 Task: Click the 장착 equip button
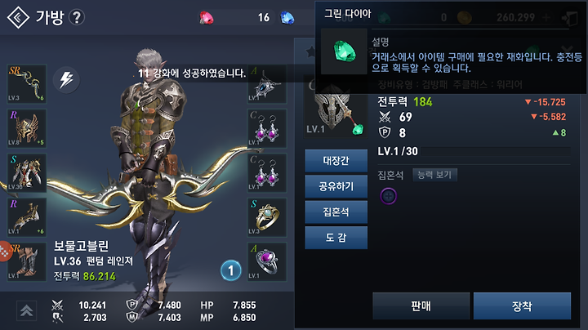coord(522,306)
